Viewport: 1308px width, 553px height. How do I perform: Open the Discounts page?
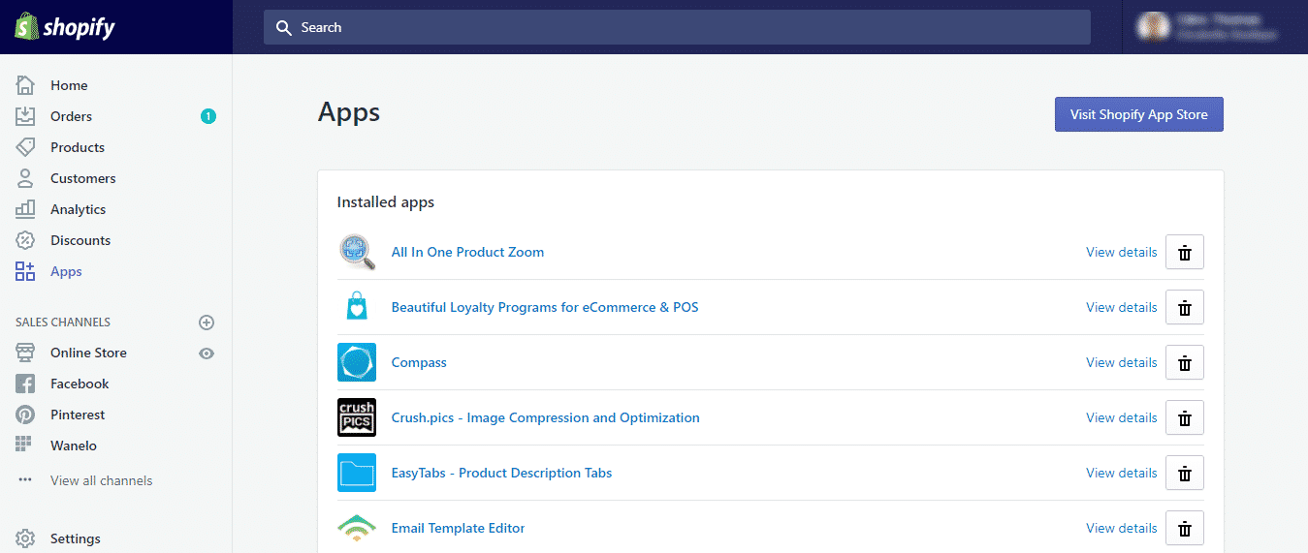(80, 240)
